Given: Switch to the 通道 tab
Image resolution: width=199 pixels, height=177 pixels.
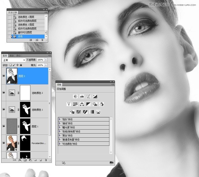Looking at the screenshot, I should (x=12, y=56).
